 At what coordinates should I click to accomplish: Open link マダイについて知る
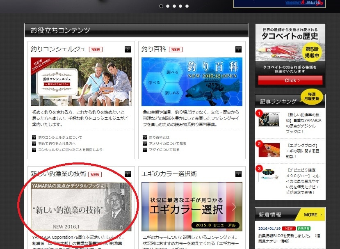pyautogui.click(x=164, y=149)
